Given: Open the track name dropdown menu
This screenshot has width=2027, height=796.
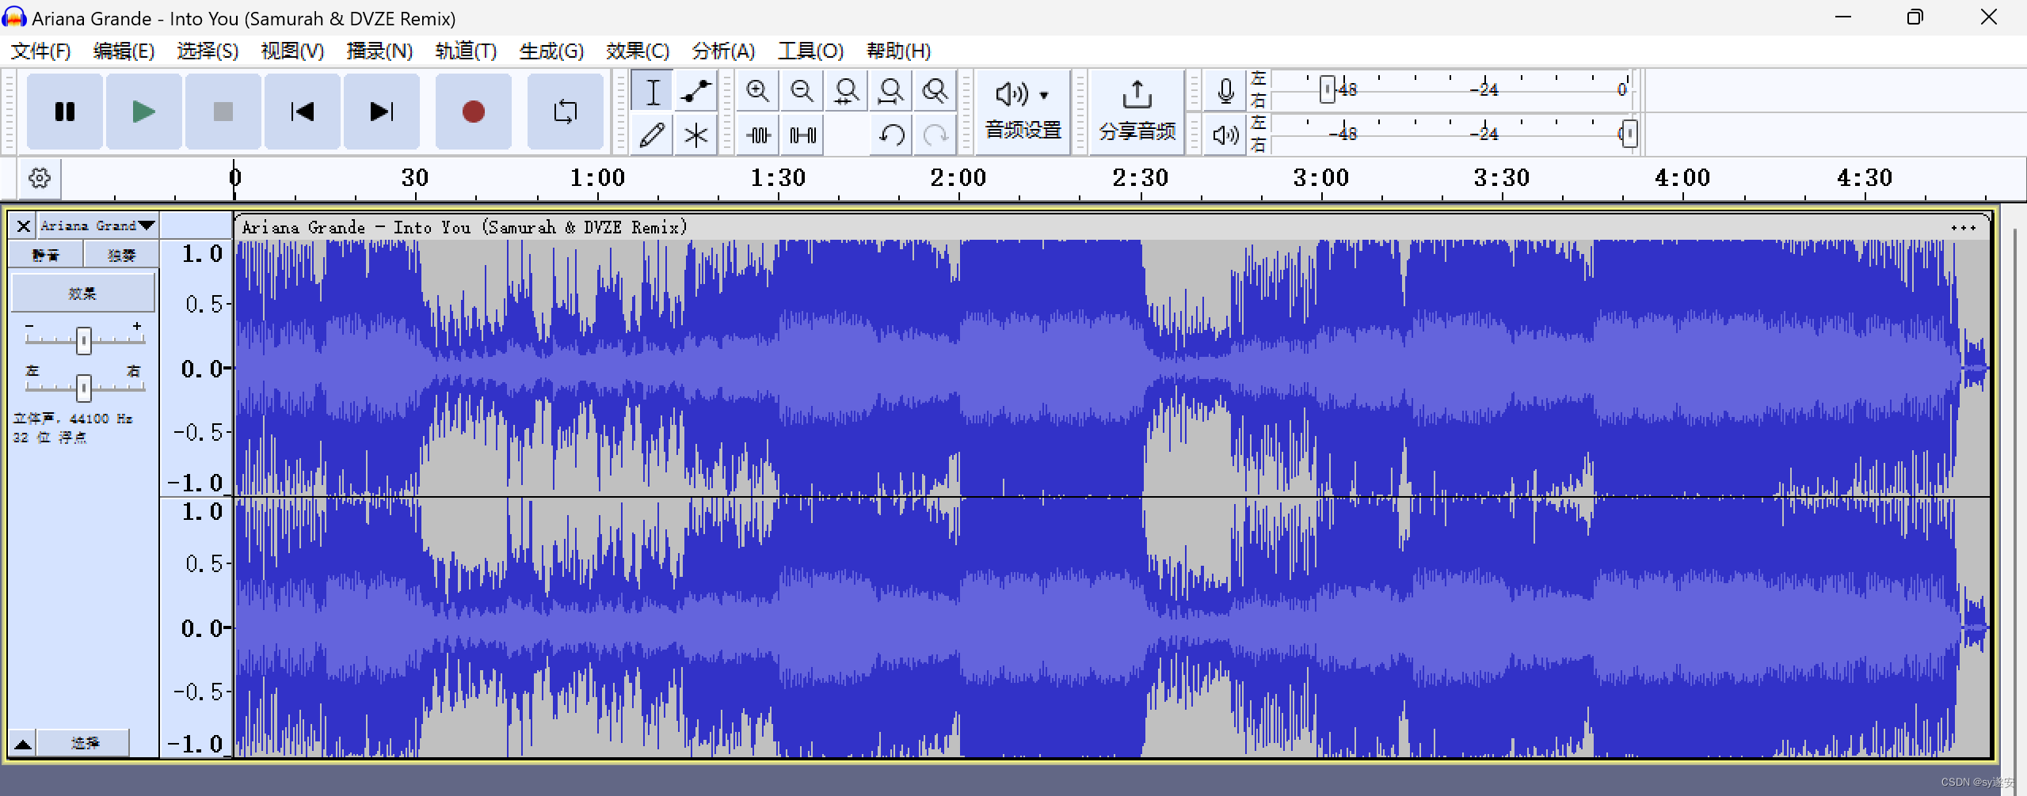Looking at the screenshot, I should (x=97, y=226).
